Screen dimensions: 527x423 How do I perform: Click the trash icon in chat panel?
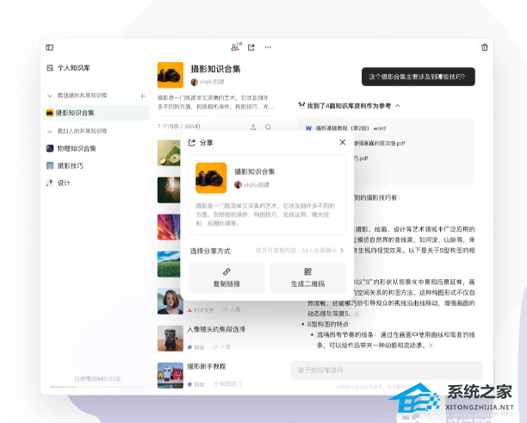pyautogui.click(x=484, y=47)
